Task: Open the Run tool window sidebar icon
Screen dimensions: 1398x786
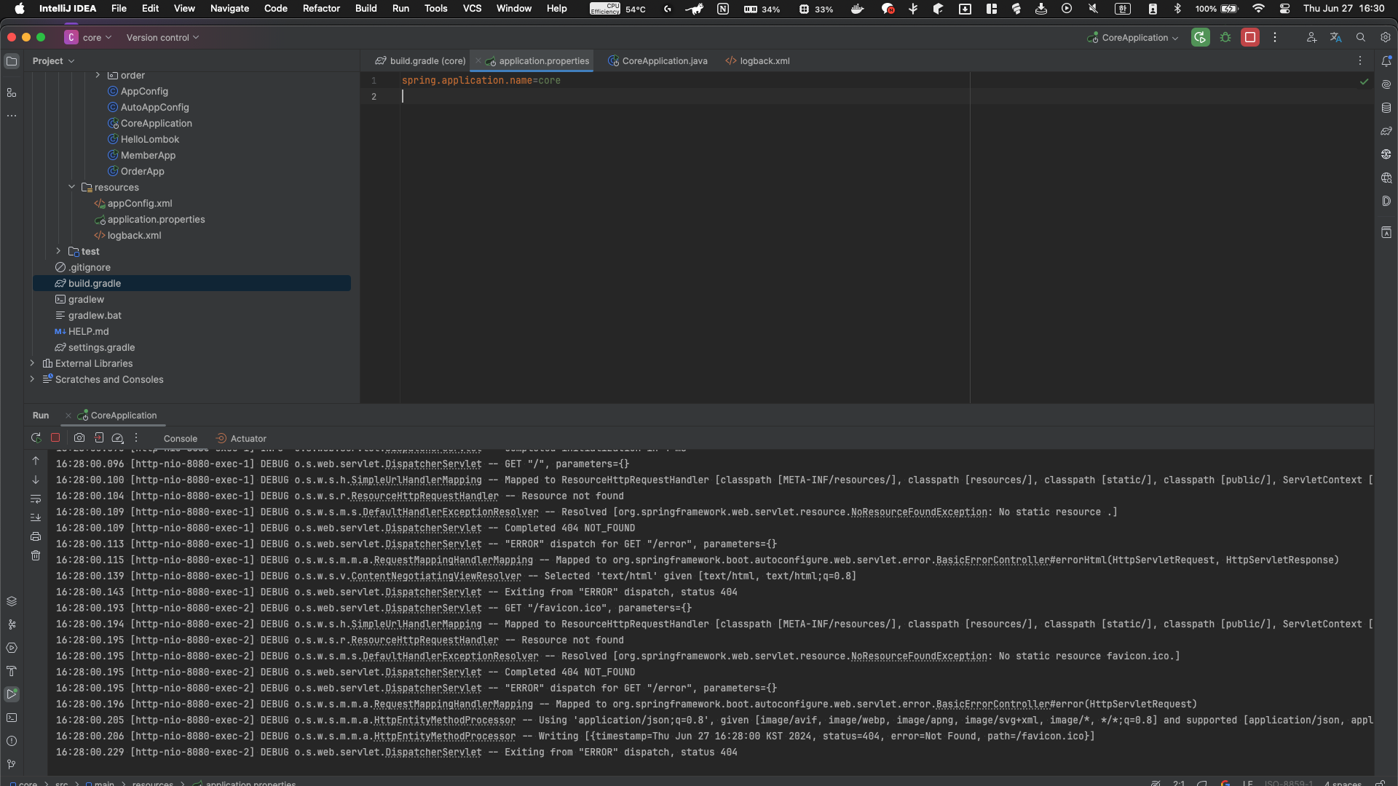Action: [x=12, y=694]
